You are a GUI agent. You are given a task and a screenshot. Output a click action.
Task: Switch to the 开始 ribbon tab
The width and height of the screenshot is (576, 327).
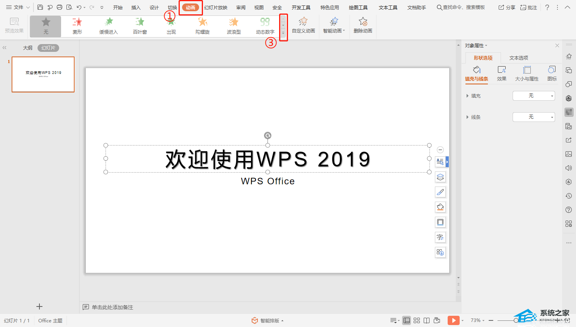(x=118, y=7)
